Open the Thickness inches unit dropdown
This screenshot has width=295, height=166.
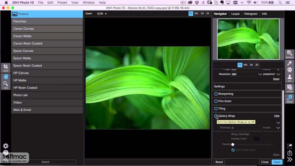click(278, 128)
